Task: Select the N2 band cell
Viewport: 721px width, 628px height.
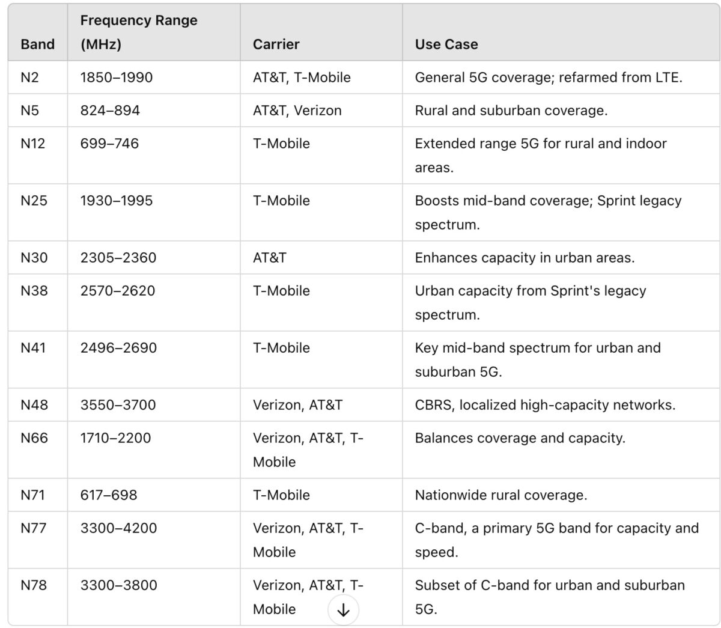Action: [29, 78]
